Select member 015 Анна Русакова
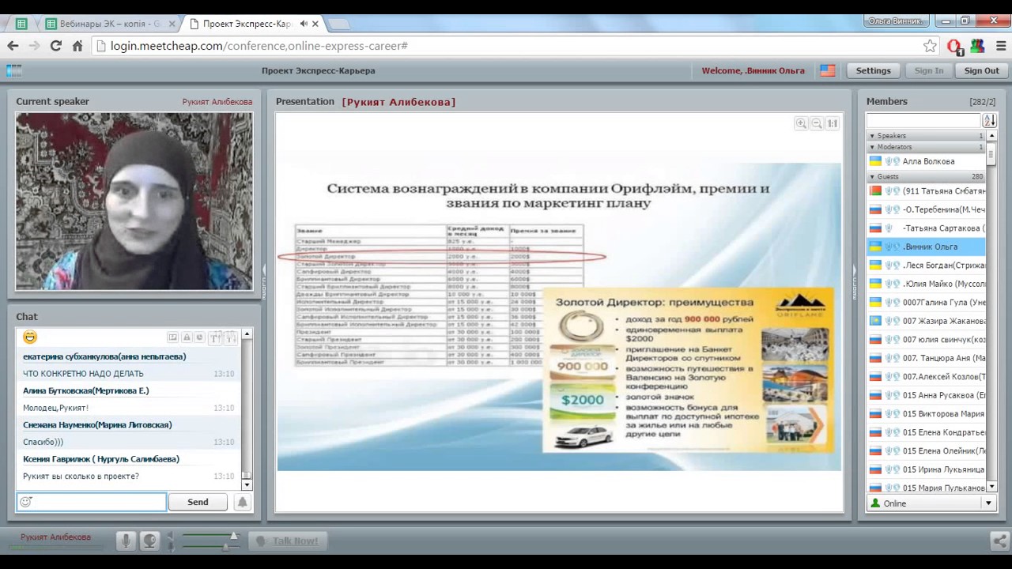 coord(926,395)
